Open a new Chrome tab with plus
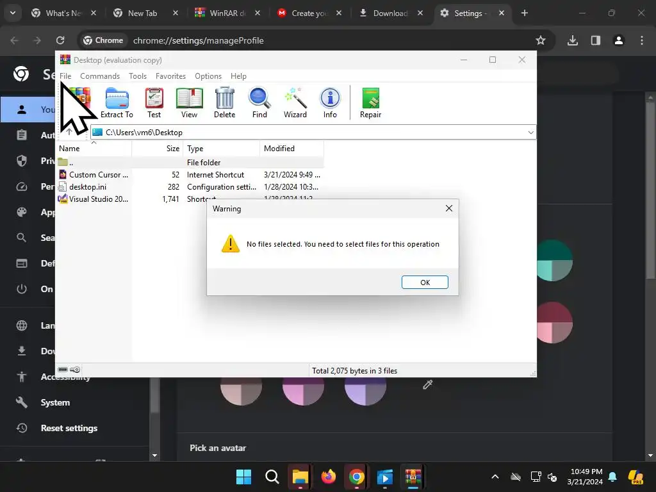Image resolution: width=656 pixels, height=492 pixels. coord(525,13)
